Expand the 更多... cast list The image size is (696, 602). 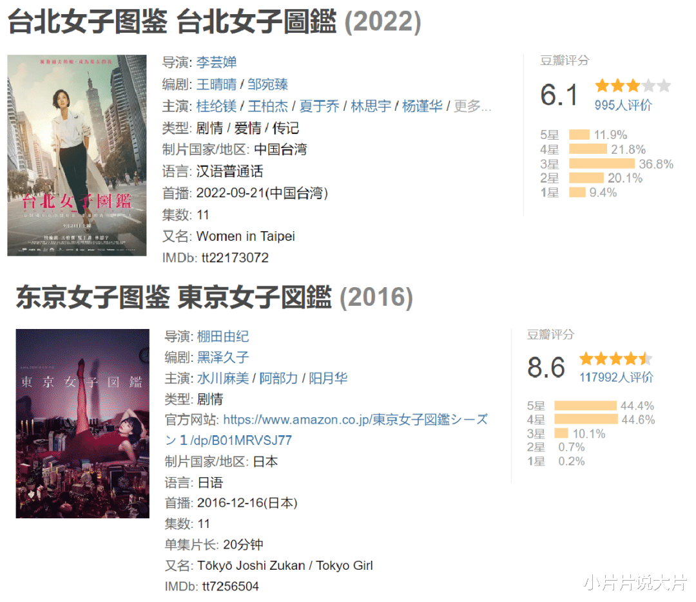coord(472,106)
